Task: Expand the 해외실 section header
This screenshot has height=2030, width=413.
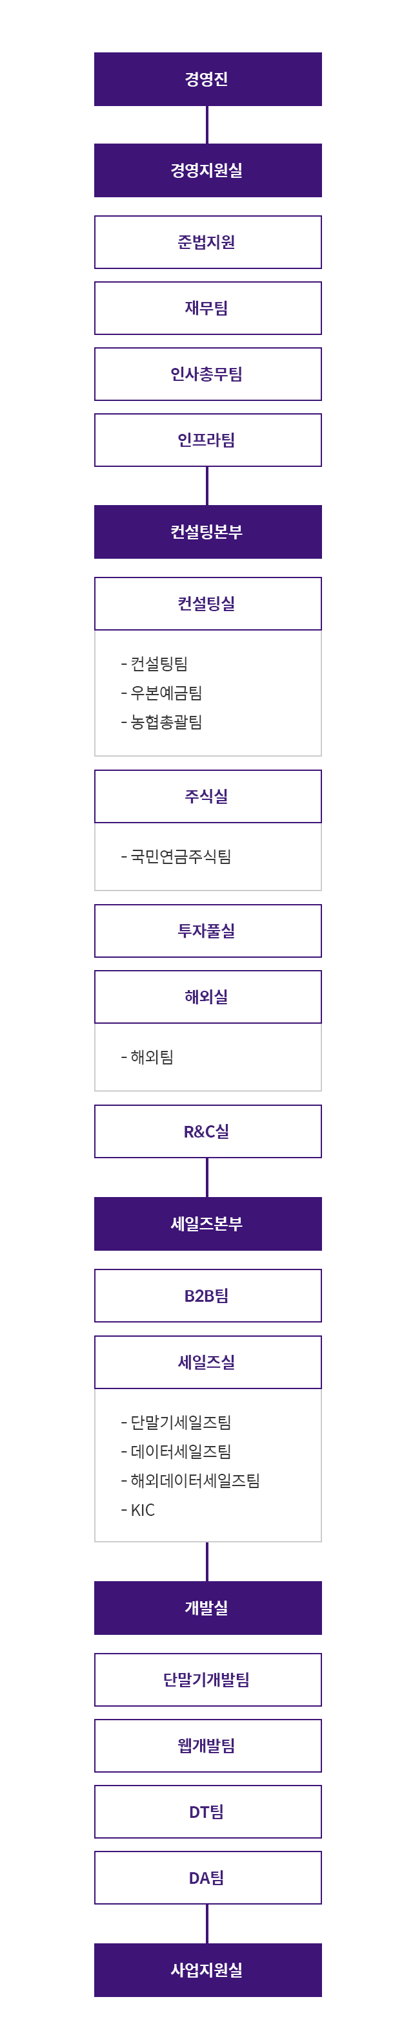Action: [208, 998]
